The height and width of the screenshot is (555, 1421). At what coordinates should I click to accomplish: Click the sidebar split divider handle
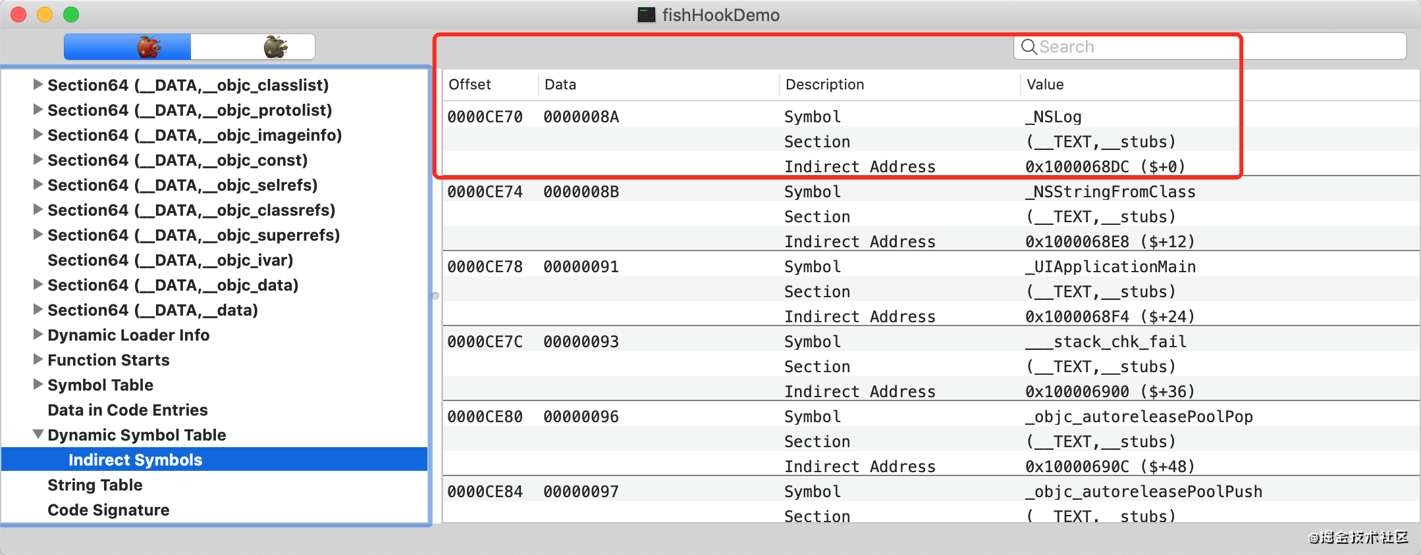(435, 296)
